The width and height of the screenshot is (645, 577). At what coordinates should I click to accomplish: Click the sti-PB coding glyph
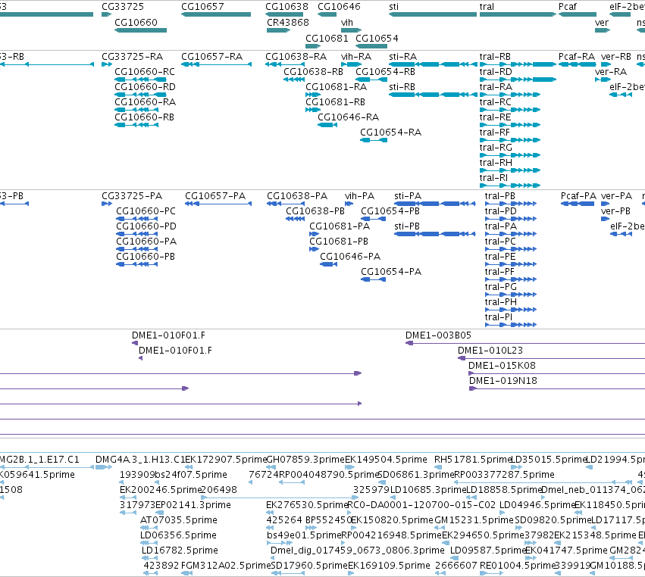pos(435,234)
